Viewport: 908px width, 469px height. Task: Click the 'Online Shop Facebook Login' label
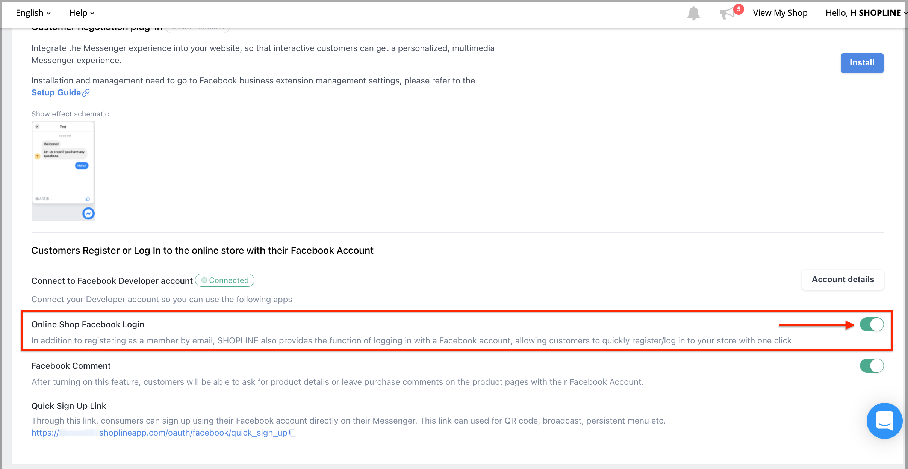pyautogui.click(x=88, y=324)
